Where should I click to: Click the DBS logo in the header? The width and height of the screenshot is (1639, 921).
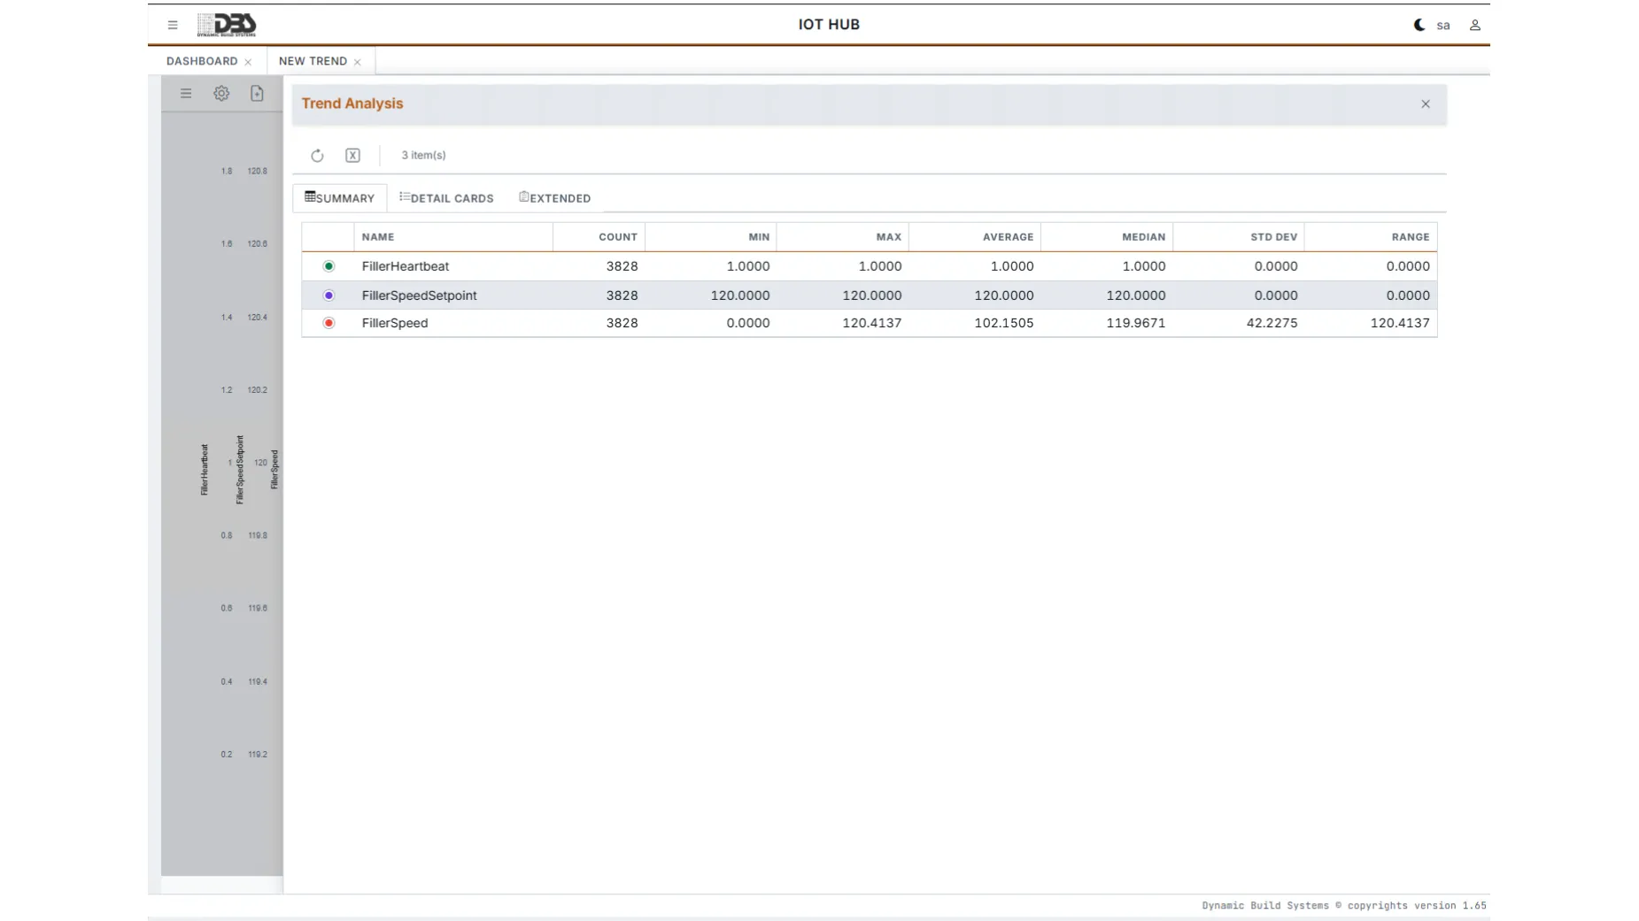[x=227, y=25]
